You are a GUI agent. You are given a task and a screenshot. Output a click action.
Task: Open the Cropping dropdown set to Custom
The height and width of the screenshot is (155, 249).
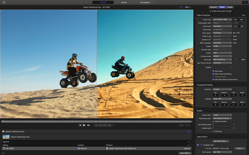tap(222, 89)
